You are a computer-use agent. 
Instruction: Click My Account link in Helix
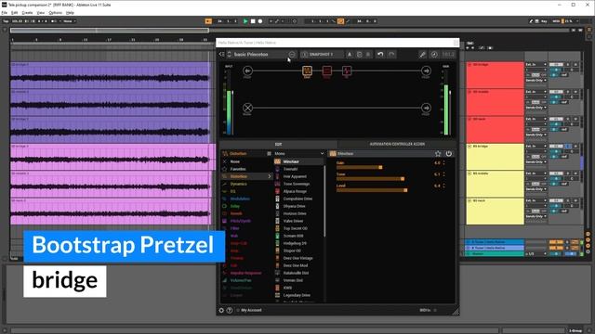point(251,310)
